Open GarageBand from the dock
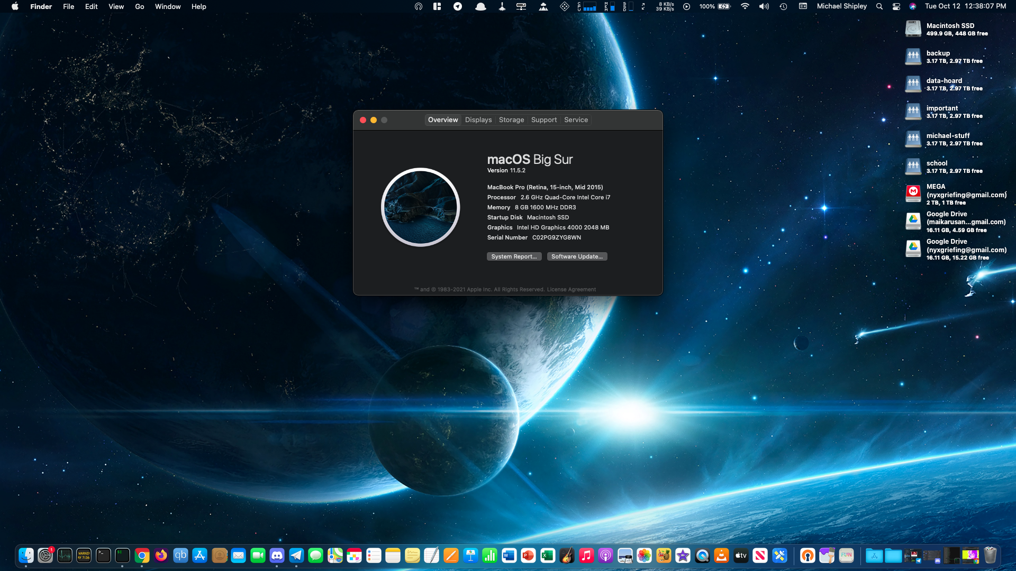Viewport: 1016px width, 571px height. coord(567,555)
